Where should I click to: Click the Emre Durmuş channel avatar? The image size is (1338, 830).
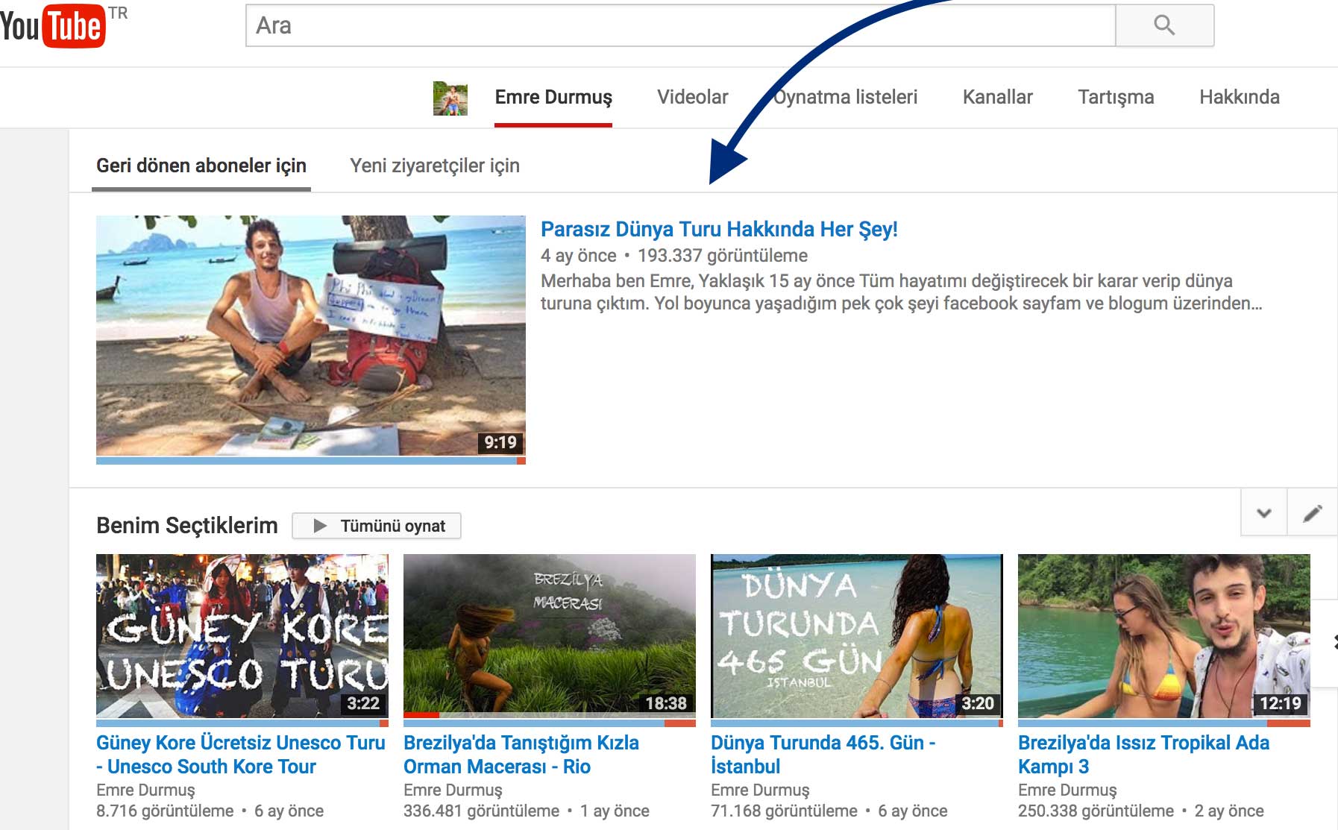[450, 98]
